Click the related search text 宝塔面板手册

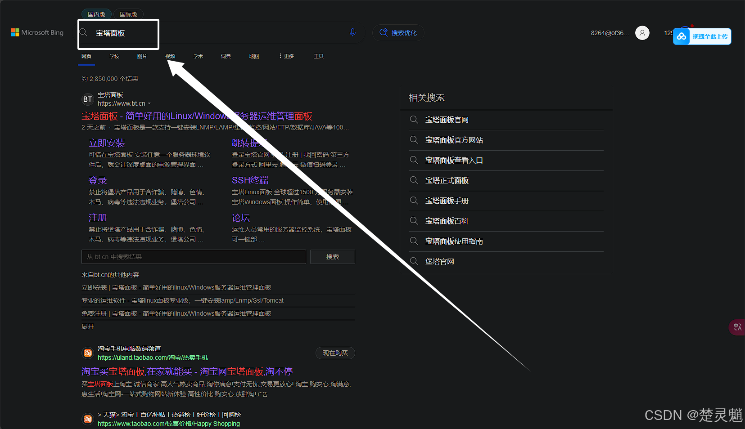(x=447, y=201)
